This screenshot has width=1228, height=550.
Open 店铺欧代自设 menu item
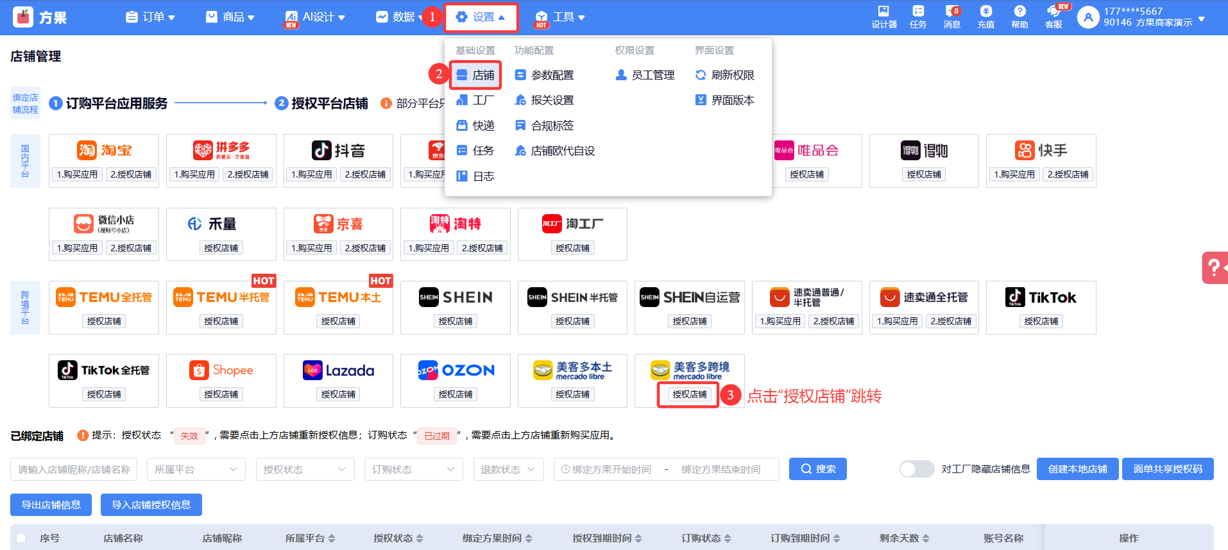pos(555,151)
